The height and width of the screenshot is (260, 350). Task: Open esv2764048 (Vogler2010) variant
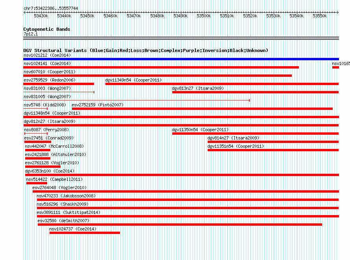coord(59,188)
